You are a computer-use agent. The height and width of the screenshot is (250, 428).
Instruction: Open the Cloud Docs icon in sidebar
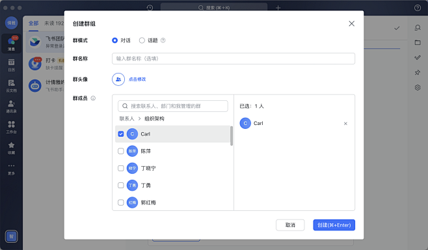coord(11,86)
